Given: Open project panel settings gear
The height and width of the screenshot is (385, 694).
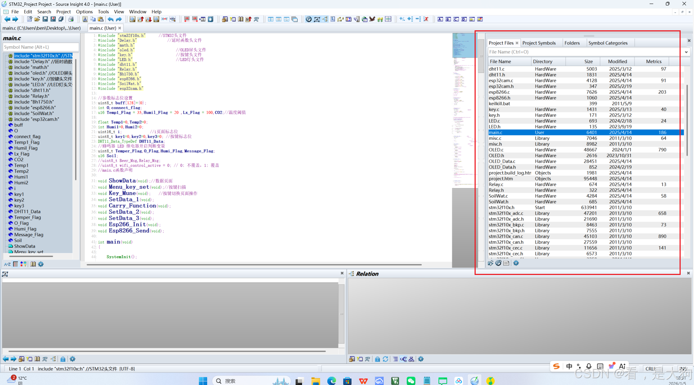Looking at the screenshot, I should [x=516, y=263].
